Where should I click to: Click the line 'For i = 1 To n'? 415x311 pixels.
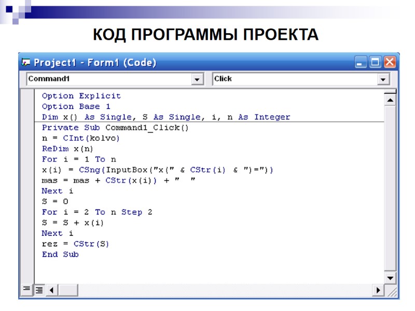coord(79,159)
